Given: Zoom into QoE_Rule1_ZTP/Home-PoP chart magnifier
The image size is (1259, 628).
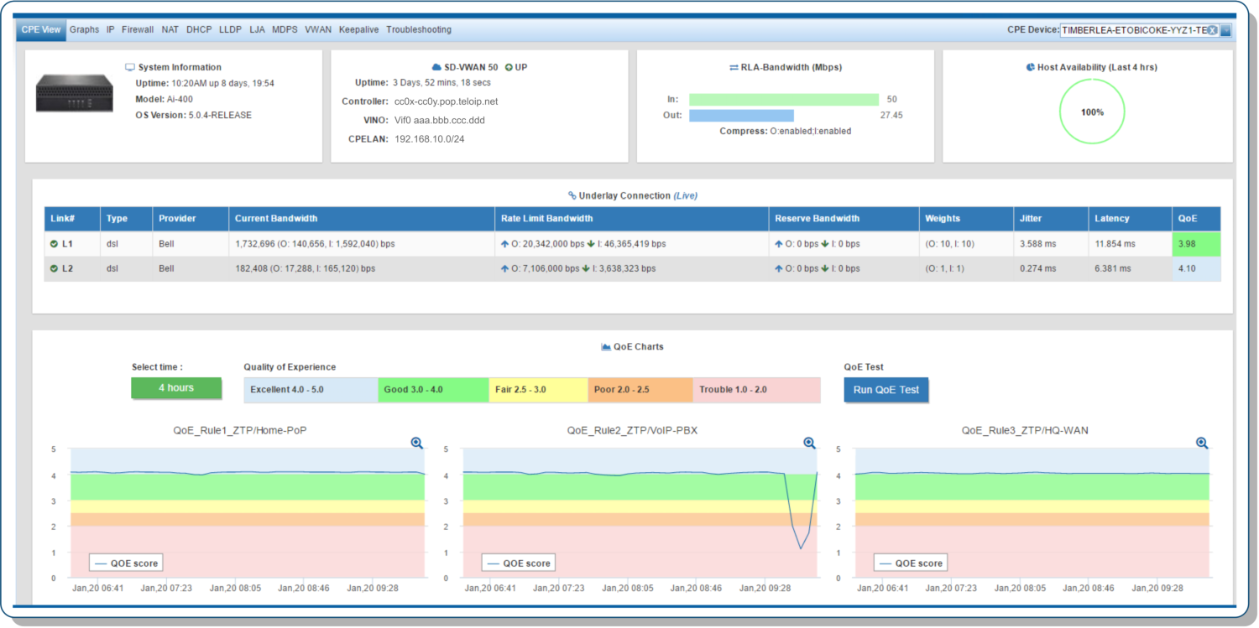Looking at the screenshot, I should (x=417, y=443).
